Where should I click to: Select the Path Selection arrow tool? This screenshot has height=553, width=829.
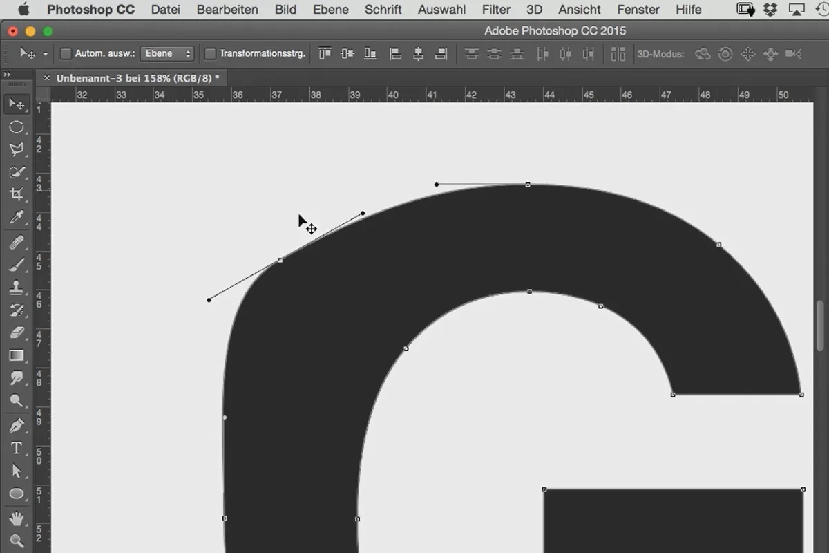coord(17,471)
